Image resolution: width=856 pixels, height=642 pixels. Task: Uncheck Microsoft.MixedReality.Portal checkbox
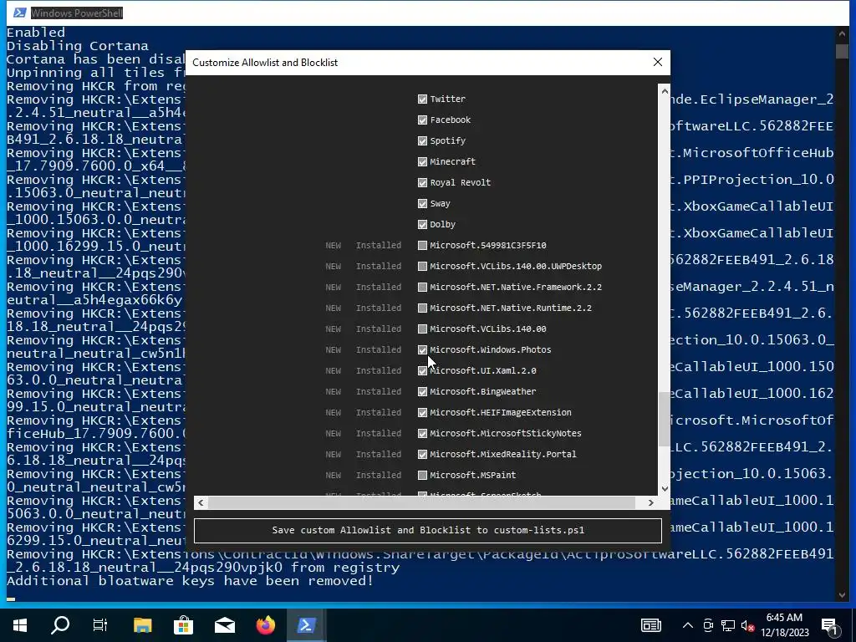[x=422, y=454]
